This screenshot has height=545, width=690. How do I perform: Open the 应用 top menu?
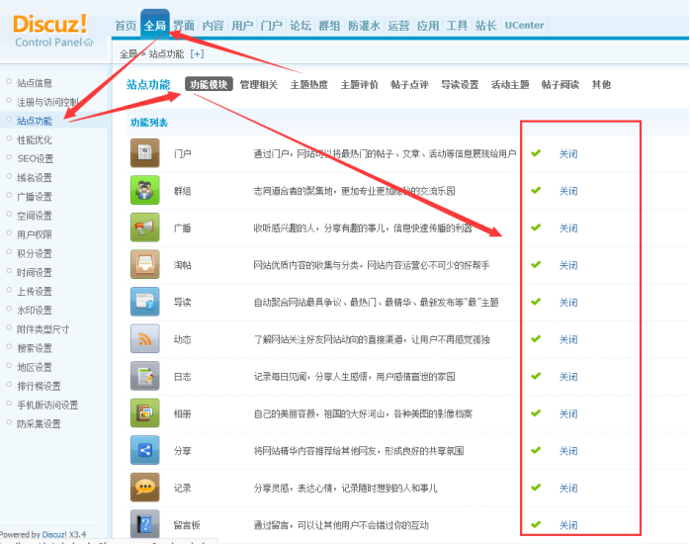point(428,26)
